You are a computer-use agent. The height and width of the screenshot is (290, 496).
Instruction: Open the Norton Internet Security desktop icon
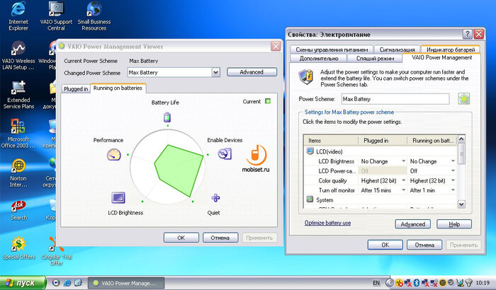tap(18, 168)
